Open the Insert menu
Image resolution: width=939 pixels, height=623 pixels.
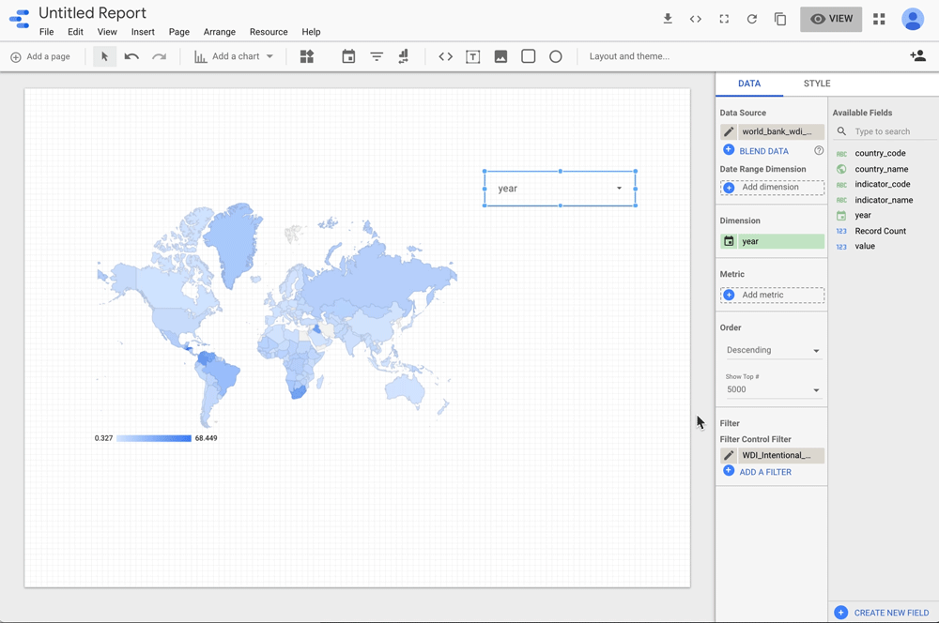pyautogui.click(x=143, y=32)
